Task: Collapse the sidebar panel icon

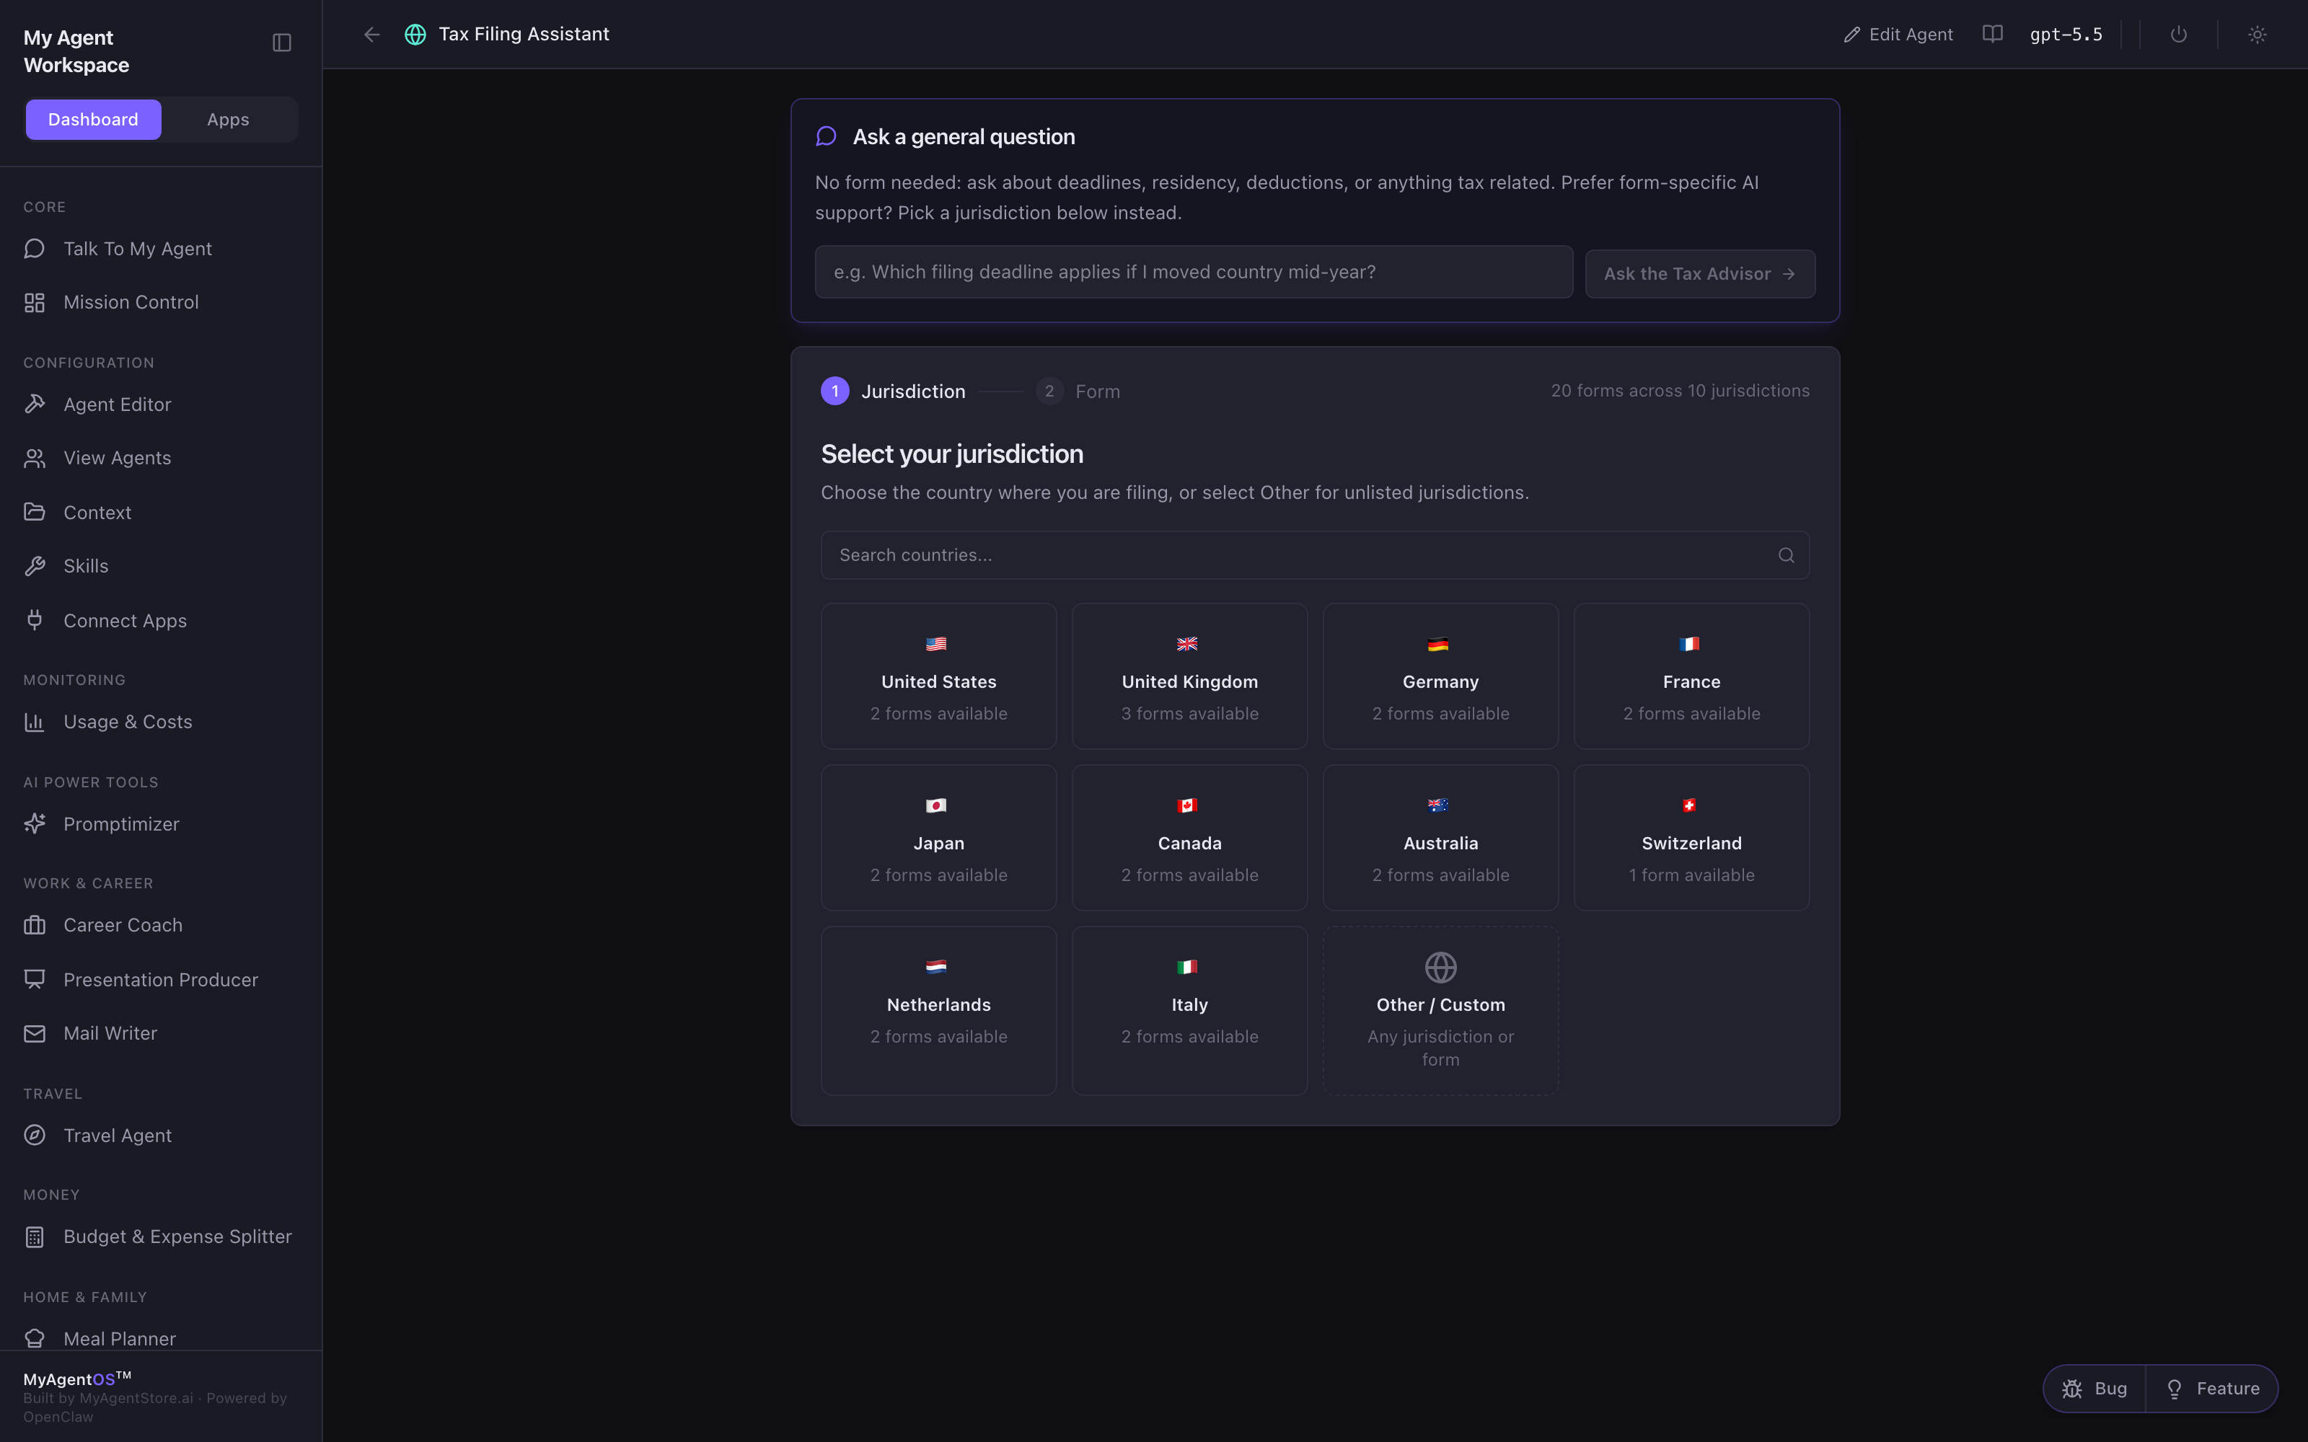Action: (281, 43)
